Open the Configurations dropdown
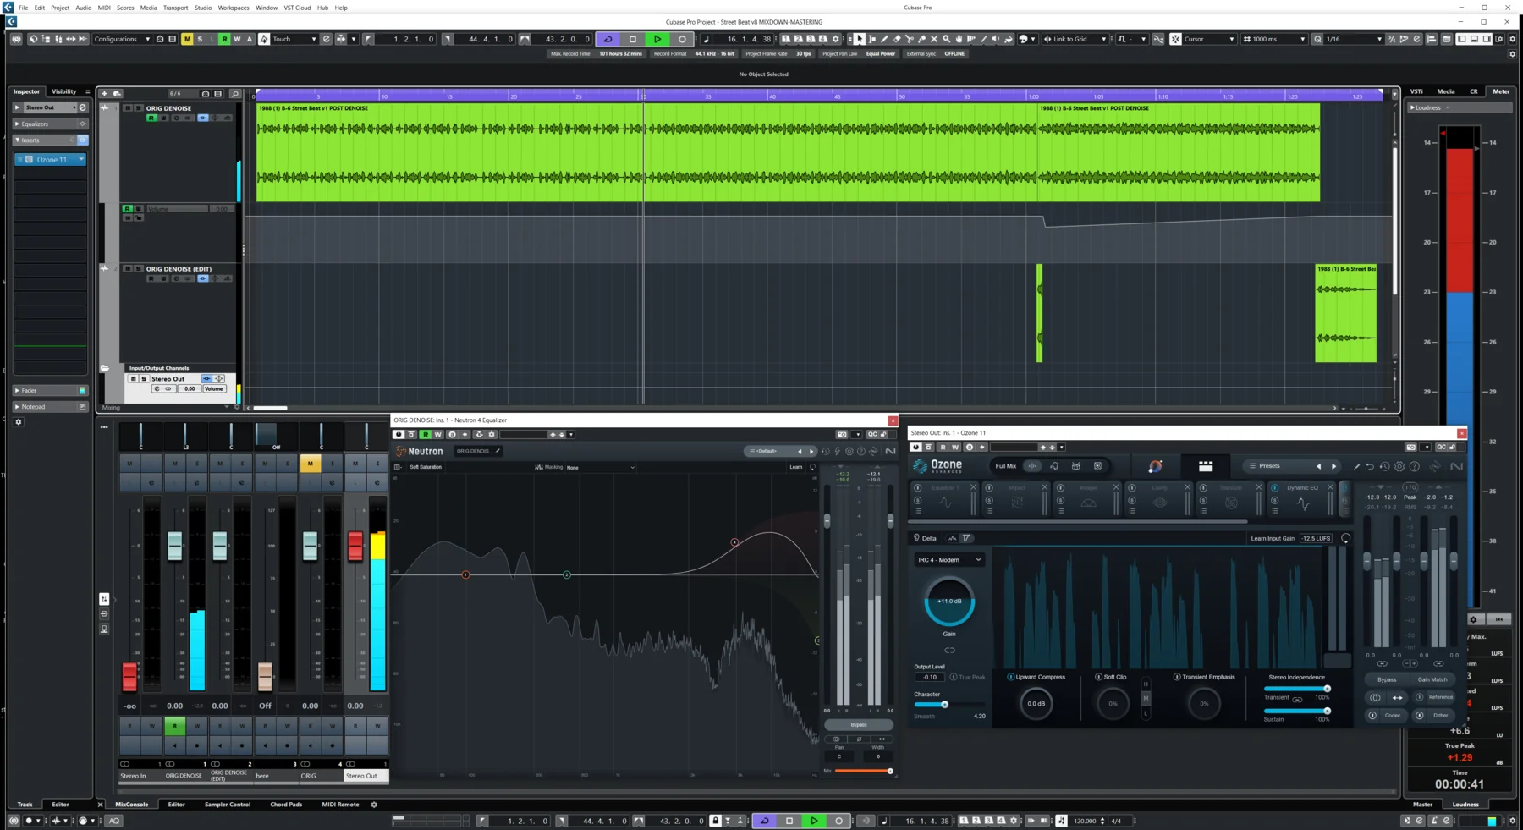The width and height of the screenshot is (1523, 830). 122,39
